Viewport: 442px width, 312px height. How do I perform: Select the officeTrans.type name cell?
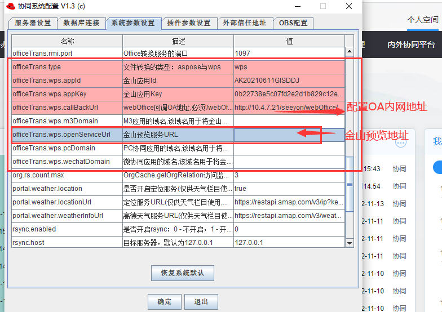point(67,67)
